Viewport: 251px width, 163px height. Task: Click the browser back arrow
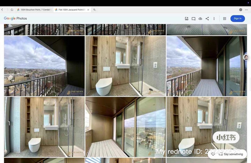(x=2, y=10)
